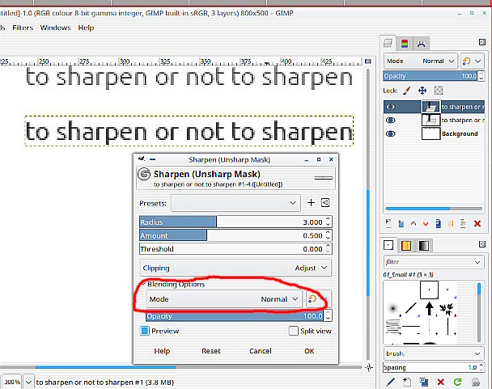This screenshot has height=389, width=492.
Task: Open the Help menu
Action: [86, 27]
